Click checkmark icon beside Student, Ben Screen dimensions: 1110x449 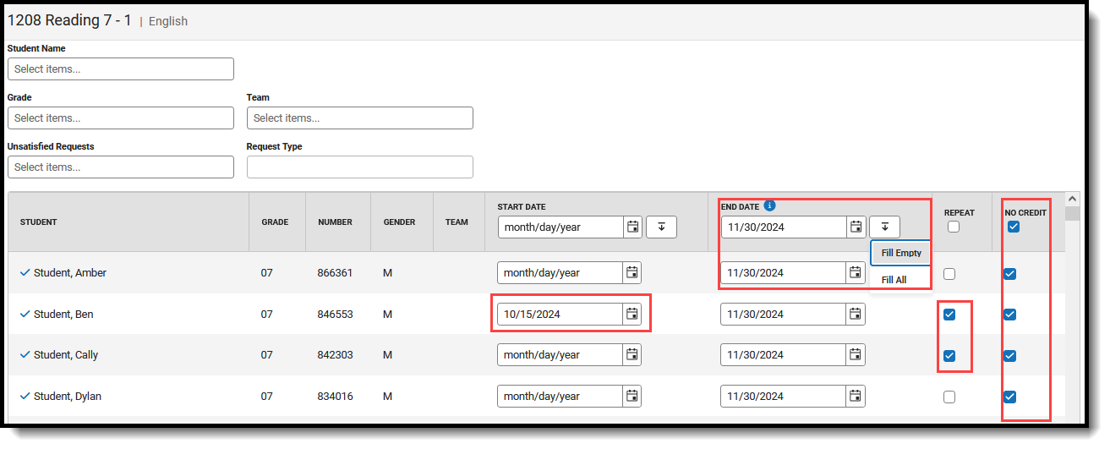[25, 314]
